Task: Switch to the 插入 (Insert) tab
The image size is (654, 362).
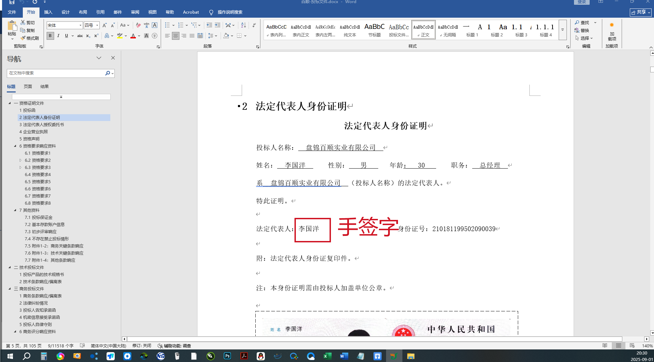Action: pos(48,12)
